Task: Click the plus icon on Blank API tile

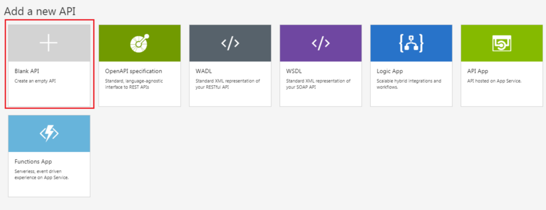Action: 49,43
